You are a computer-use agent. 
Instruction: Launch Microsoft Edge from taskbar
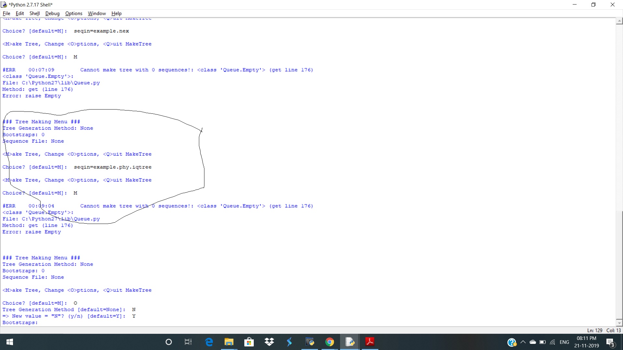pyautogui.click(x=209, y=342)
